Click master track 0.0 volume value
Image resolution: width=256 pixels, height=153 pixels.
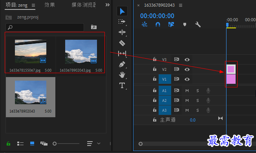pyautogui.click(x=193, y=120)
